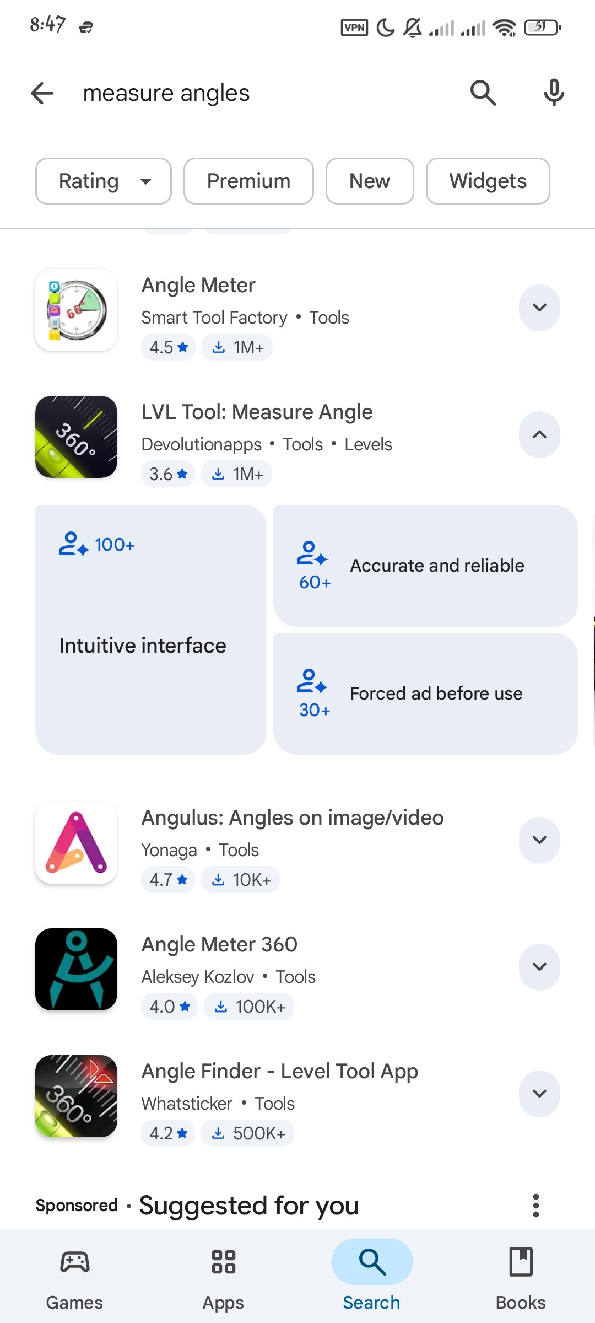Switch to the Games tab
595x1323 pixels.
pos(74,1278)
